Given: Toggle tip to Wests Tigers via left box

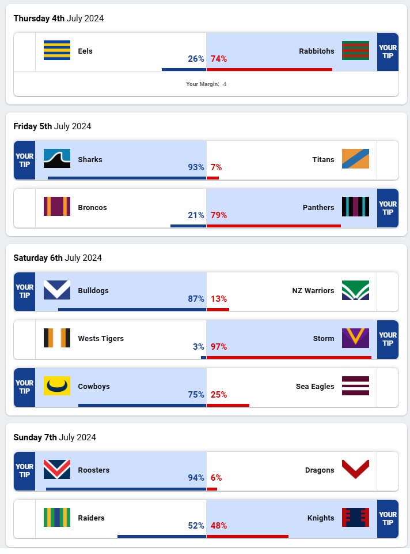Looking at the screenshot, I should [24, 339].
